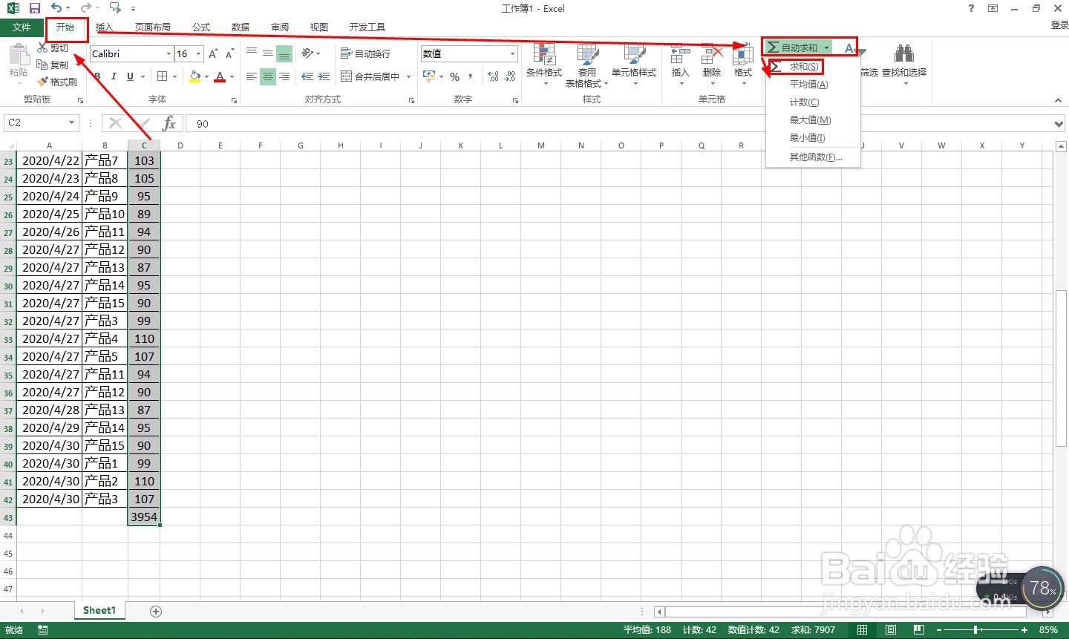Click the Copy icon
Viewport: 1069px width, 639px height.
pyautogui.click(x=43, y=65)
